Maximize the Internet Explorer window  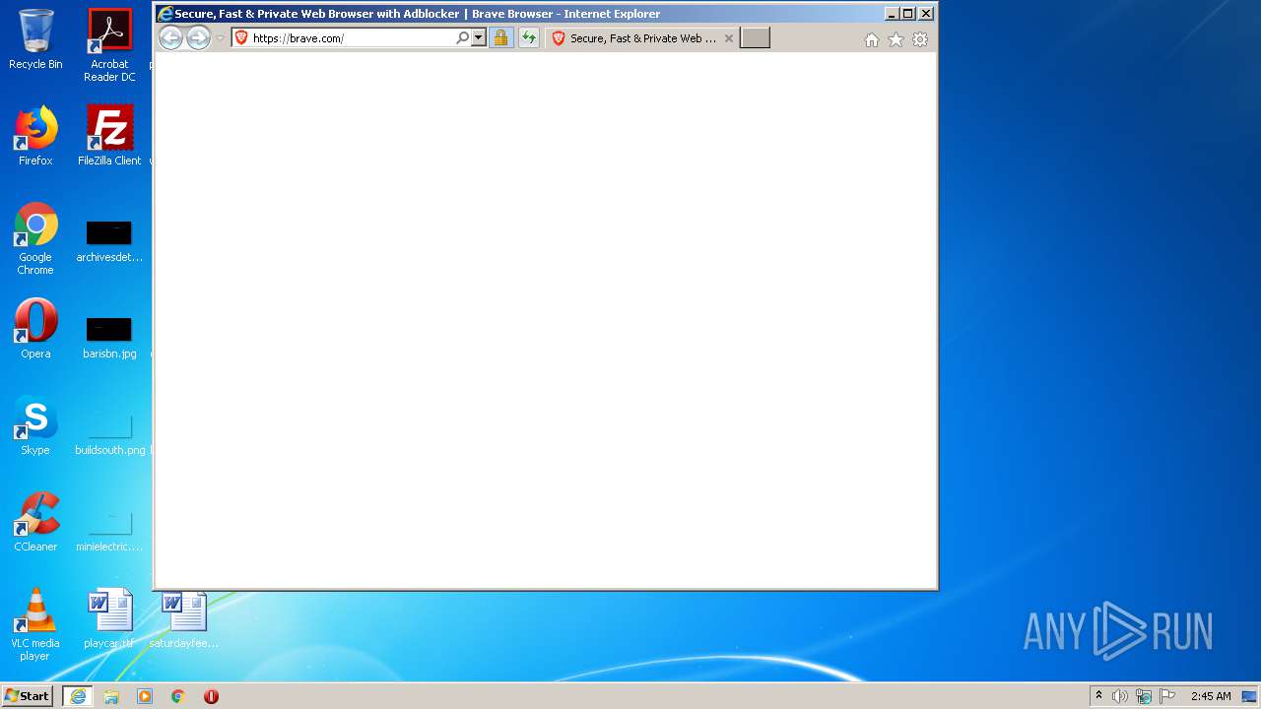[x=908, y=14]
